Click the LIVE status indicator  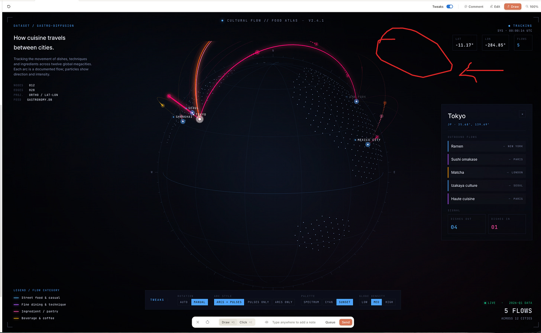click(490, 303)
